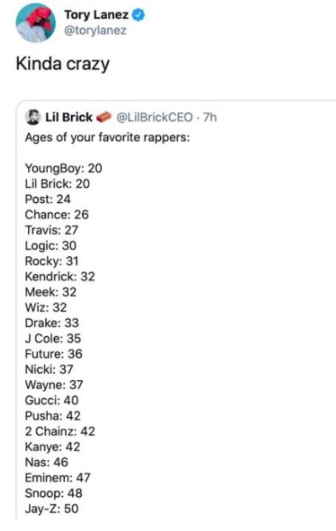
Task: Select the "Kanye: 42" line
Action: pos(53,446)
